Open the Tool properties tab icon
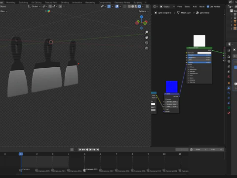 [229, 50]
